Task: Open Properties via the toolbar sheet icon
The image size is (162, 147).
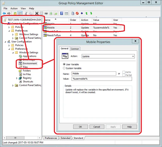Action: tap(42, 13)
